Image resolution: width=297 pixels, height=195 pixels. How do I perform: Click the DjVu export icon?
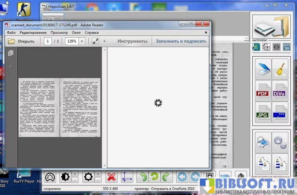coord(280,90)
